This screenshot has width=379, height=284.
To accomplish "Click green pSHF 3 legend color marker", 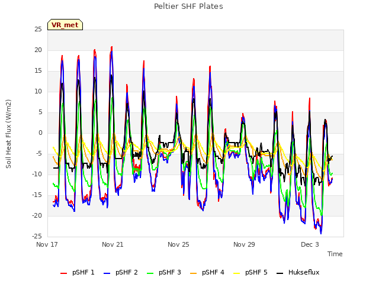I will coord(150,273).
